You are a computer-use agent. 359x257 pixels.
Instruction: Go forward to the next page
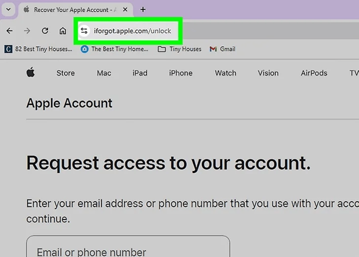[27, 31]
